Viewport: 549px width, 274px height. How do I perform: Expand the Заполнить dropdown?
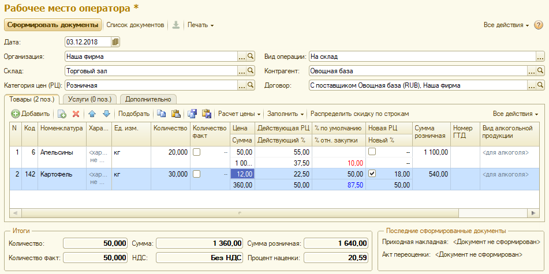tap(285, 114)
